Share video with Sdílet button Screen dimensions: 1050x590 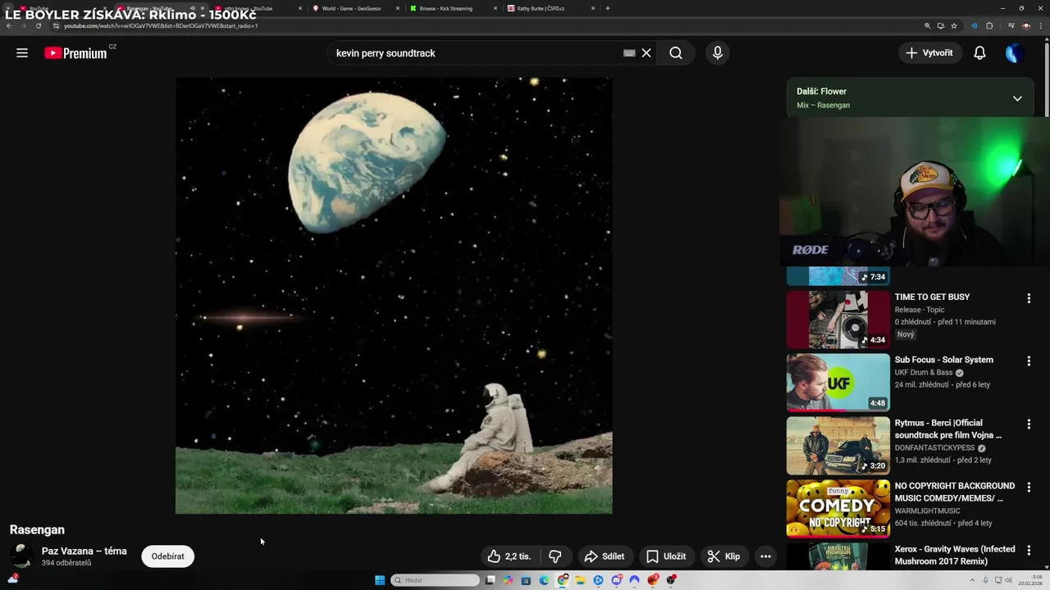click(604, 556)
